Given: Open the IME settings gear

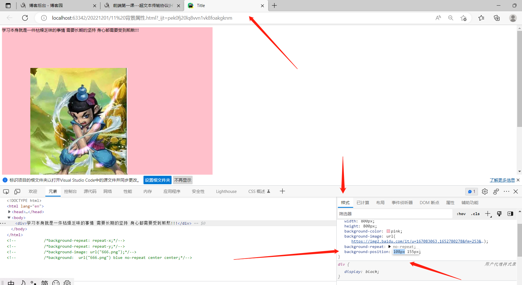Looking at the screenshot, I should pyautogui.click(x=67, y=282).
